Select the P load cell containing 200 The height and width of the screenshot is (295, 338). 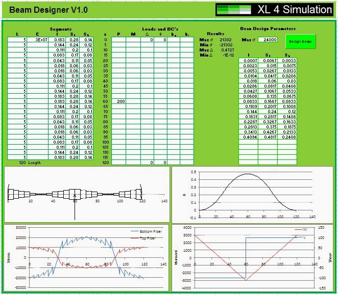118,101
